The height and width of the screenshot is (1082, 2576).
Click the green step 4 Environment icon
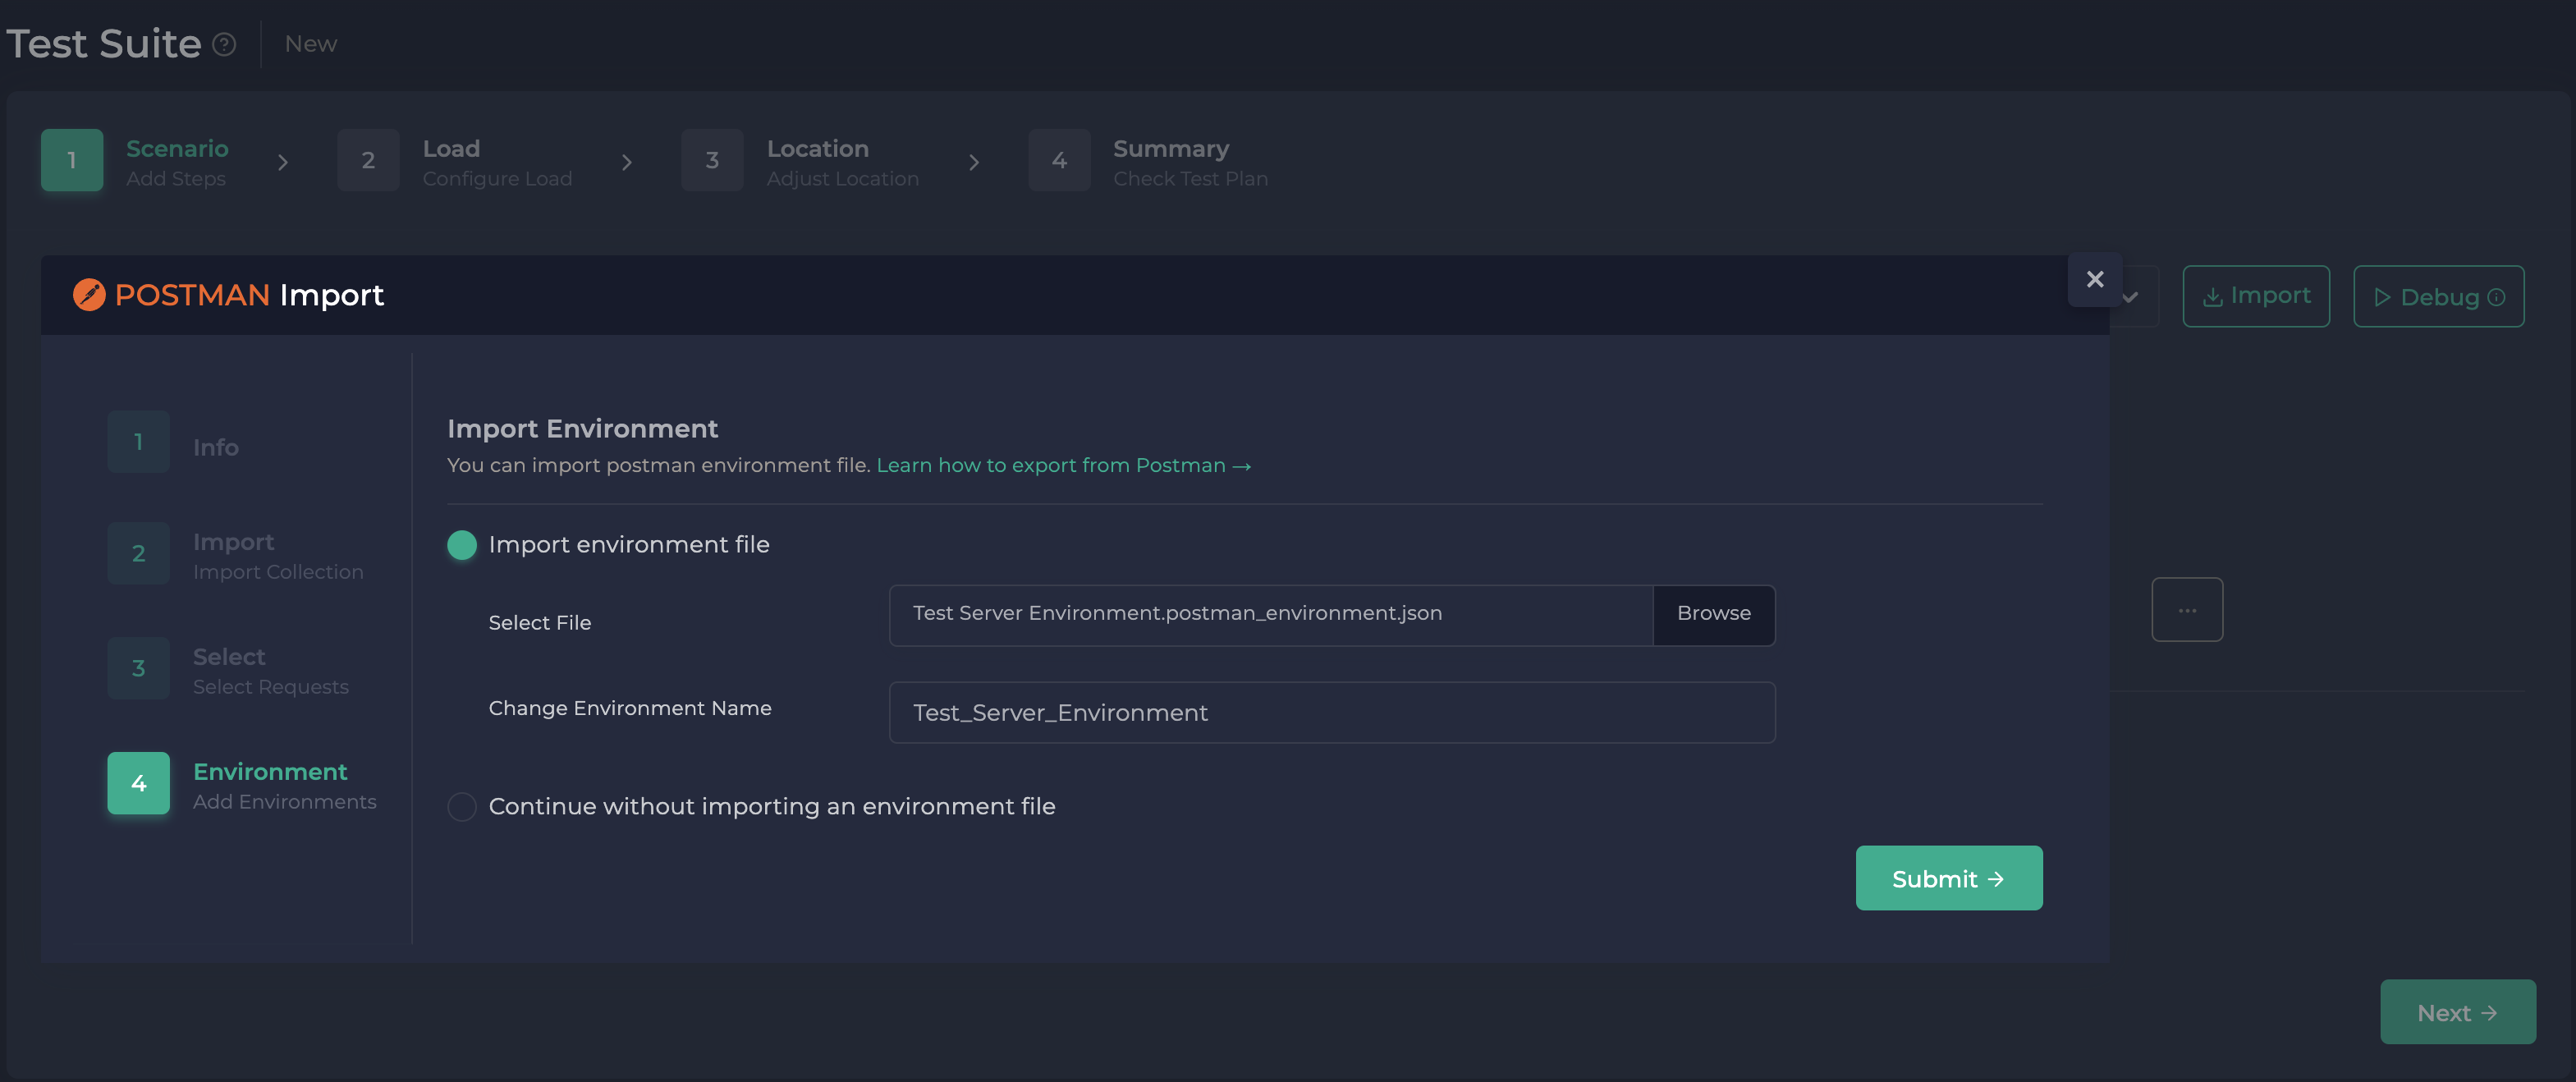137,783
